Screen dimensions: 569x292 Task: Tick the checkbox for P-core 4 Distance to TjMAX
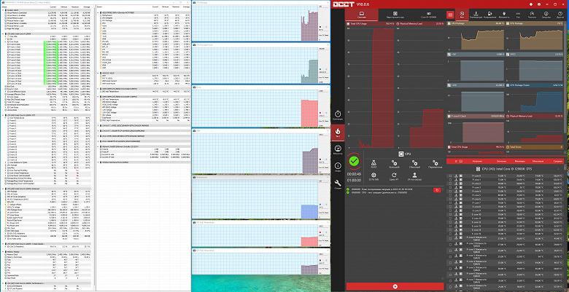450,263
